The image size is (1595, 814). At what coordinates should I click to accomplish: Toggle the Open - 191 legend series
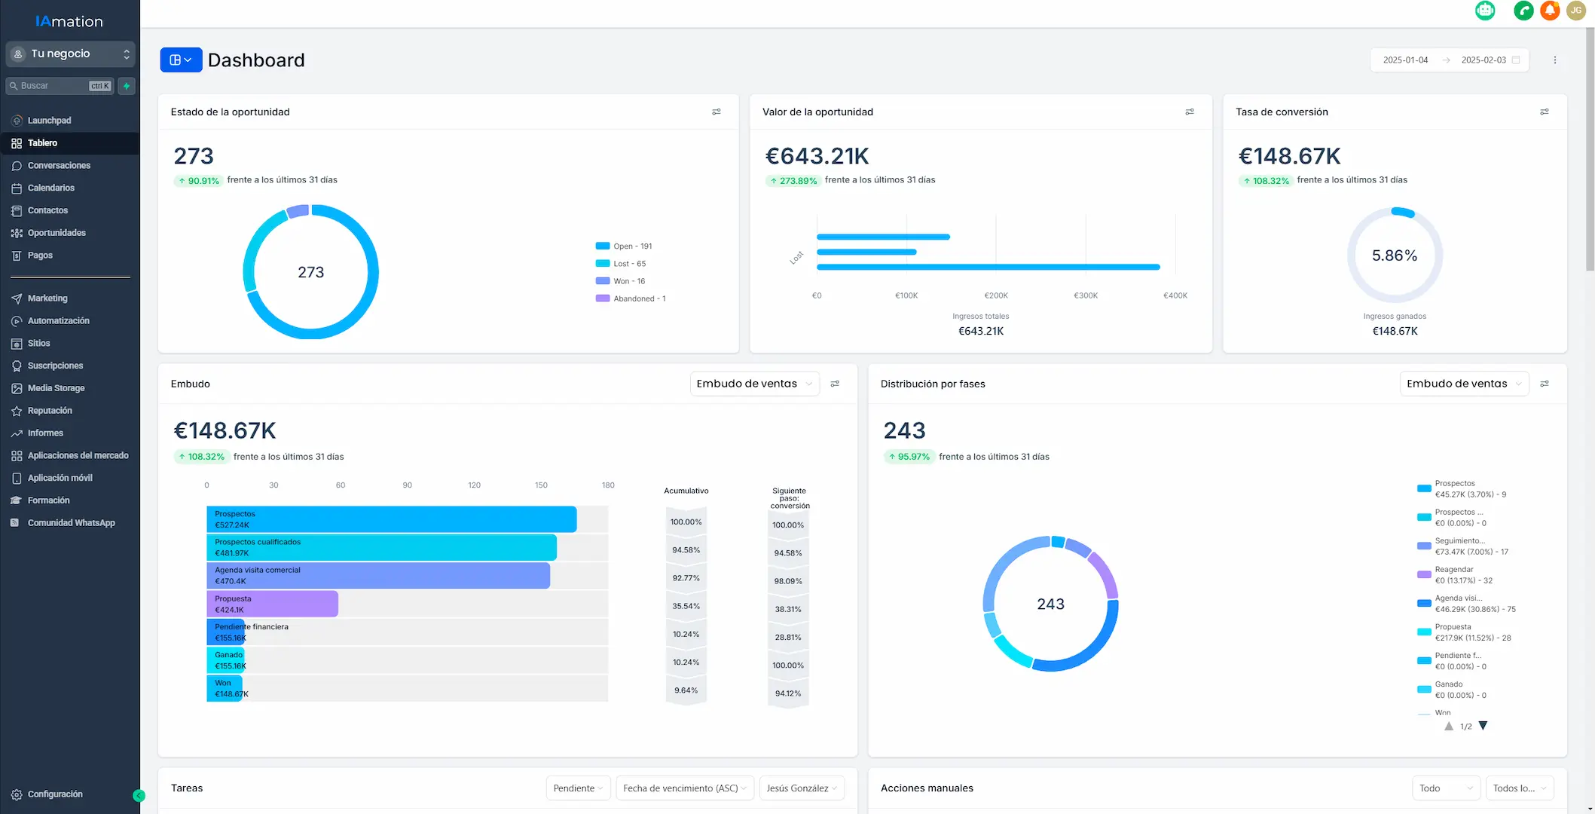624,246
